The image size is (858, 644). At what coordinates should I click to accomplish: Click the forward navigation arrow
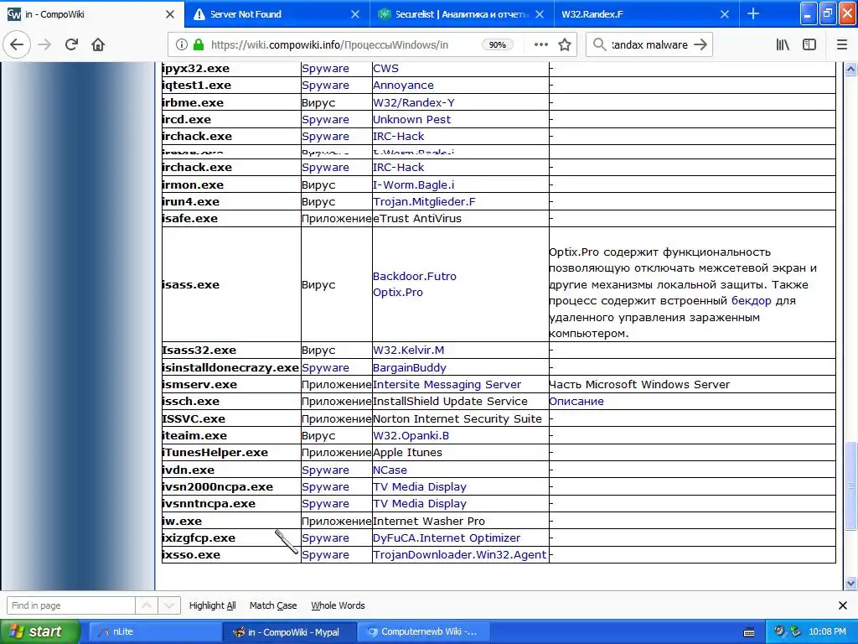(x=44, y=44)
